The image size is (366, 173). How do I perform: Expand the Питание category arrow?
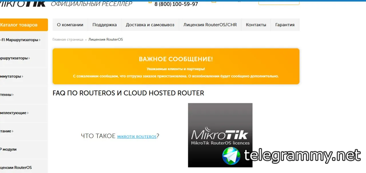(x=13, y=131)
